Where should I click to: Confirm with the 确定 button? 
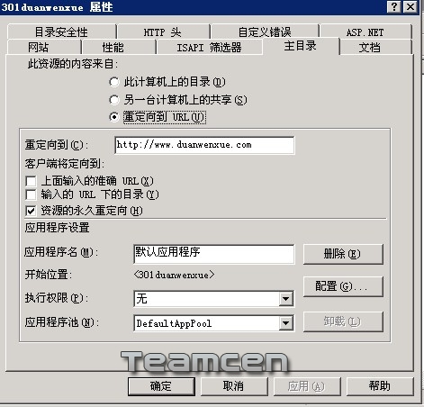click(161, 386)
